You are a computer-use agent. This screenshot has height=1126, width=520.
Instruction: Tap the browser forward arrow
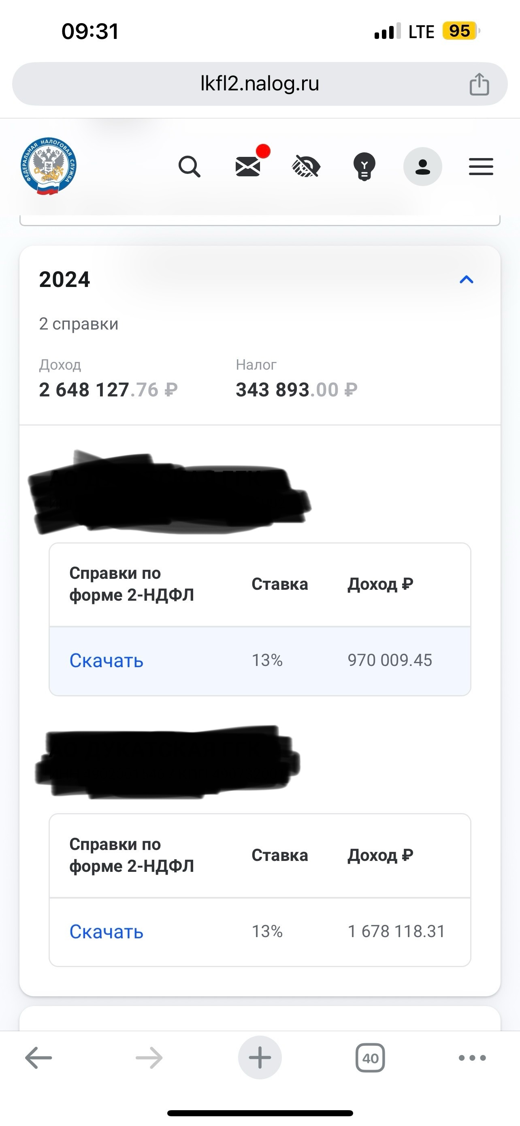[149, 1058]
